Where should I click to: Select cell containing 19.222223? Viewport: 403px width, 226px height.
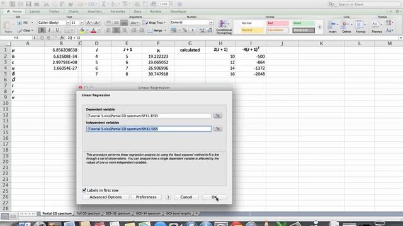158,56
